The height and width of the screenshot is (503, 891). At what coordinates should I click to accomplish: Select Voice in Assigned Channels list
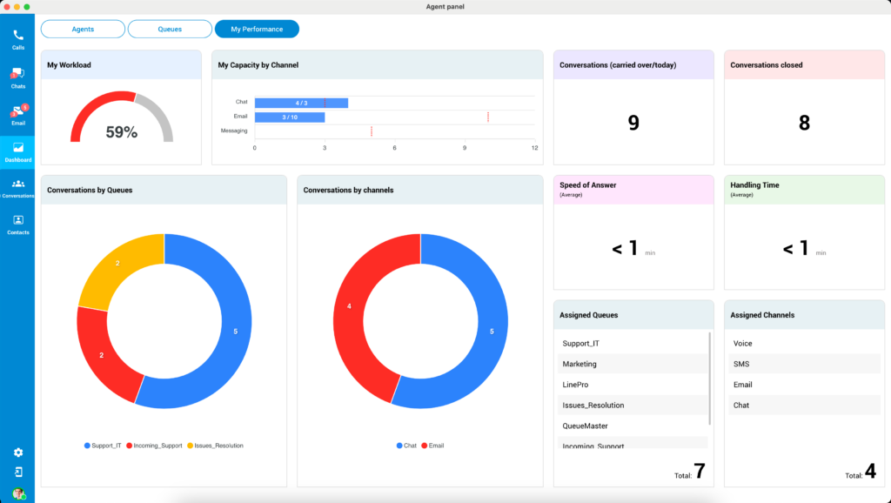pos(804,343)
